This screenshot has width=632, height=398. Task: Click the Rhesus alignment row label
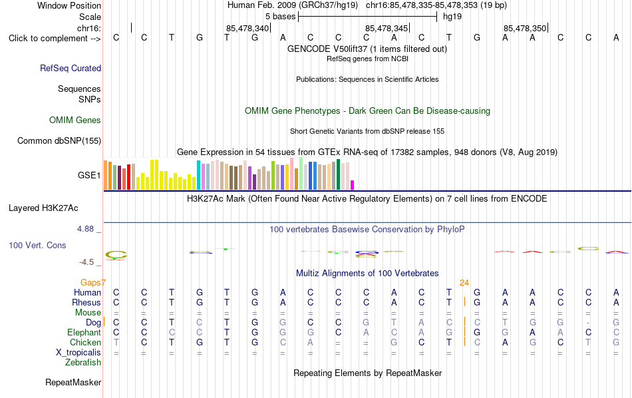86,302
